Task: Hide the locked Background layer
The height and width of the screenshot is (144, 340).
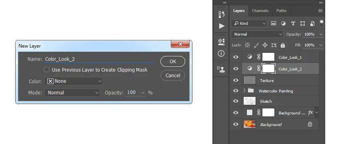Action: tap(236, 124)
